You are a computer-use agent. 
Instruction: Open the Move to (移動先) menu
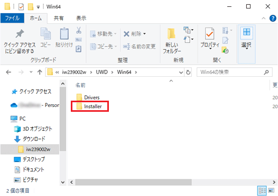click(103, 33)
